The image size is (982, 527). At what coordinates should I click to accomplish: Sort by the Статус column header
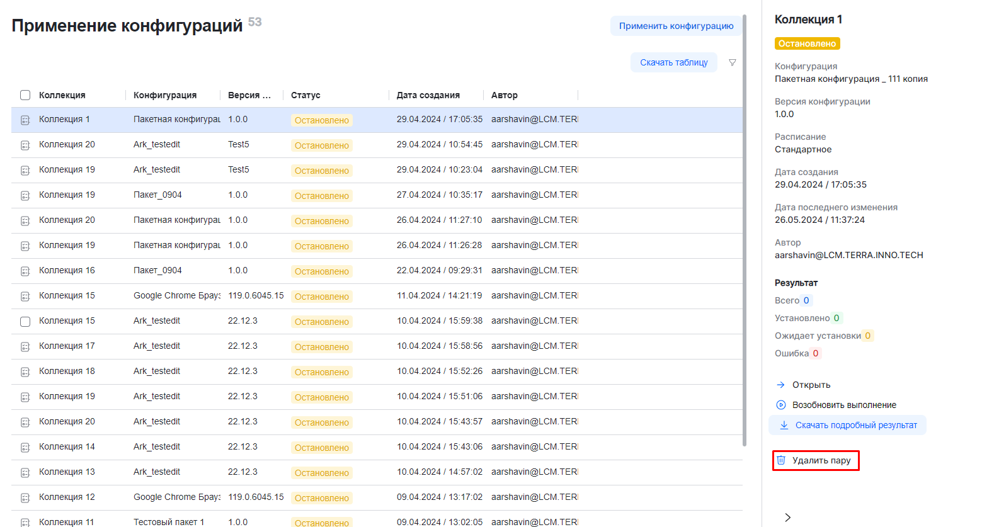[305, 95]
